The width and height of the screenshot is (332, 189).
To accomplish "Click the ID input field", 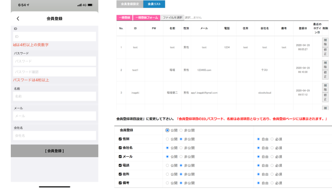I will coord(54,37).
